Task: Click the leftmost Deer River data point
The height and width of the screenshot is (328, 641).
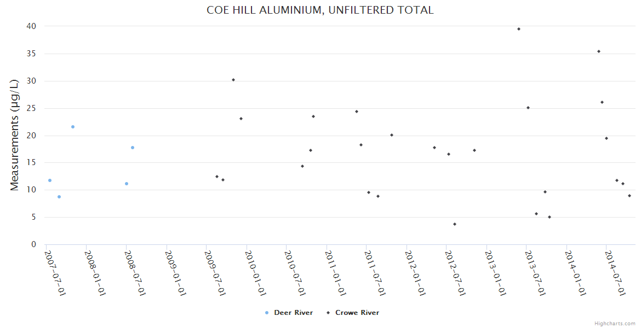Action: (x=50, y=180)
